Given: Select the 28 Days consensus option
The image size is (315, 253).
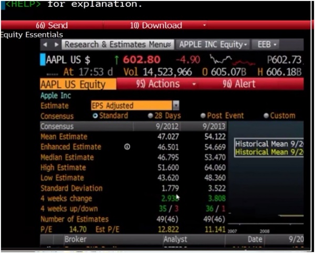Looking at the screenshot, I should [x=150, y=115].
